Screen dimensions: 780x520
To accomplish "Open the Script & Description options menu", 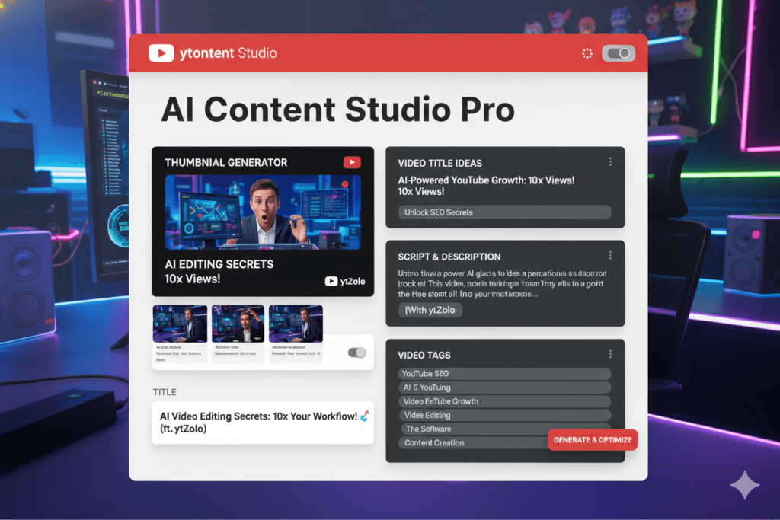I will (x=609, y=255).
